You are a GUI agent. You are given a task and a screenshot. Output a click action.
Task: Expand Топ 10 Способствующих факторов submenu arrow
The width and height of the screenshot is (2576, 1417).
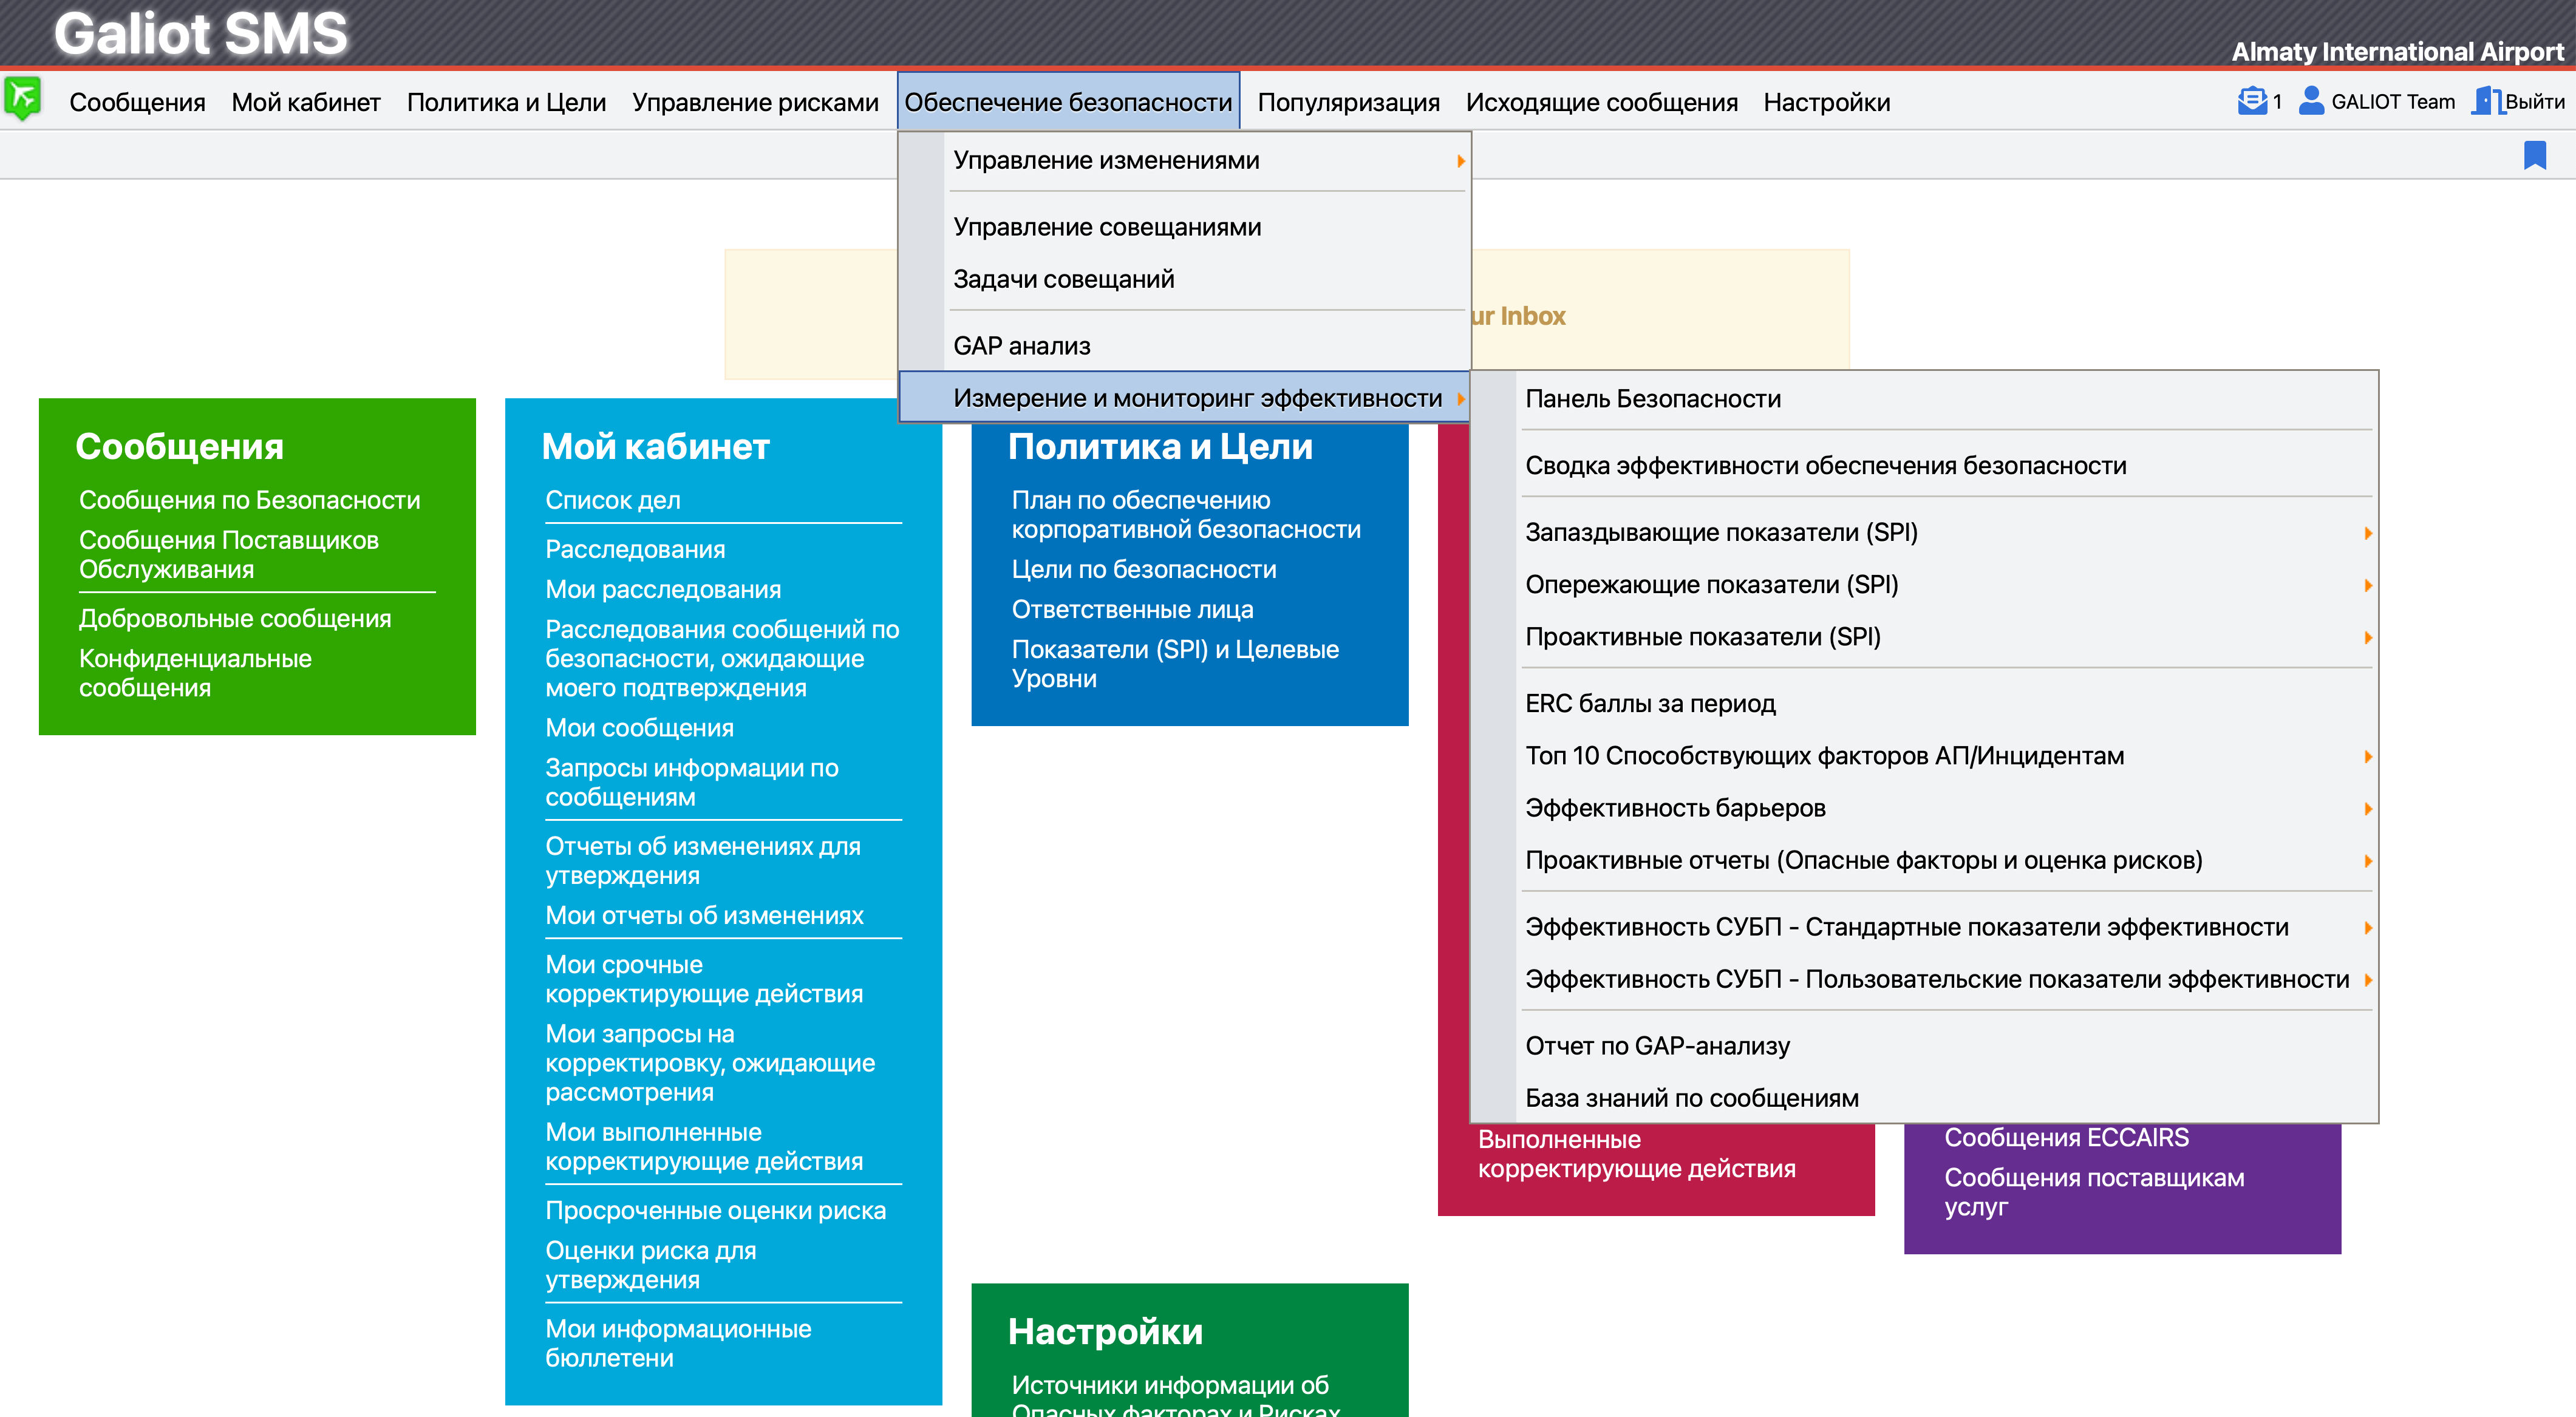(x=2367, y=756)
